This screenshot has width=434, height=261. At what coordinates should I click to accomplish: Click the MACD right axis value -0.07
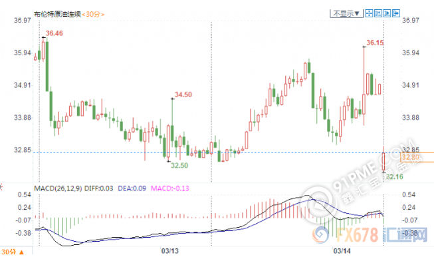(410, 220)
